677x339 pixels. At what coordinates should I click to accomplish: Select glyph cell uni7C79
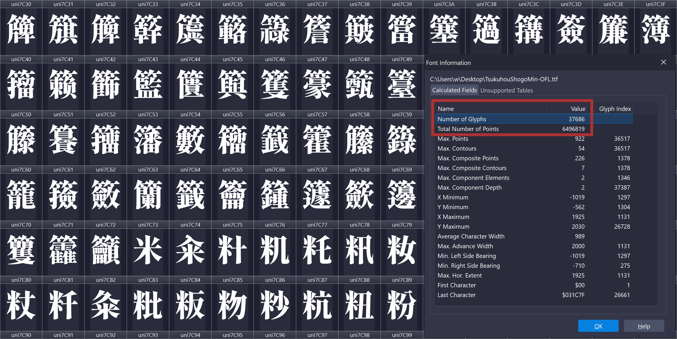[402, 248]
